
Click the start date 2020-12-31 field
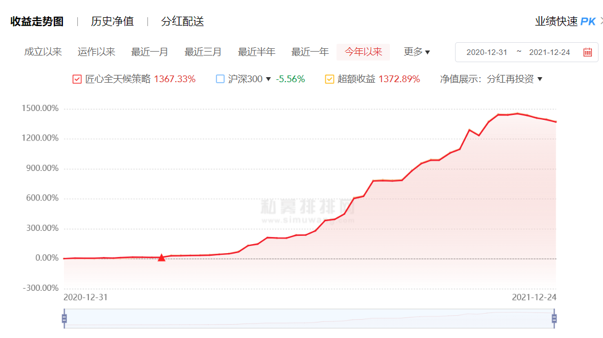487,52
